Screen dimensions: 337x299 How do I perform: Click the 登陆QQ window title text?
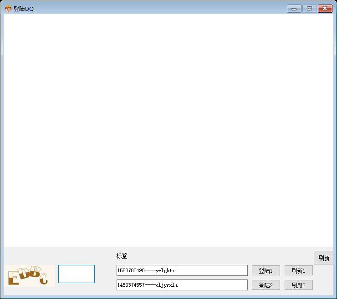point(24,9)
